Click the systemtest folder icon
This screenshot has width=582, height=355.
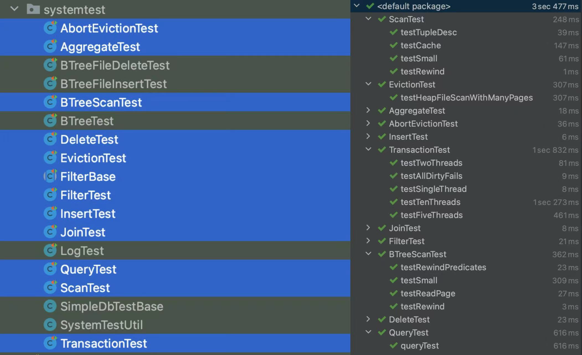(33, 9)
